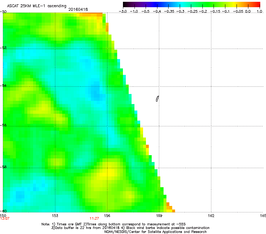Click the red "11:27" time stamp
Image resolution: width=266 pixels, height=234 pixels.
[x=94, y=219]
